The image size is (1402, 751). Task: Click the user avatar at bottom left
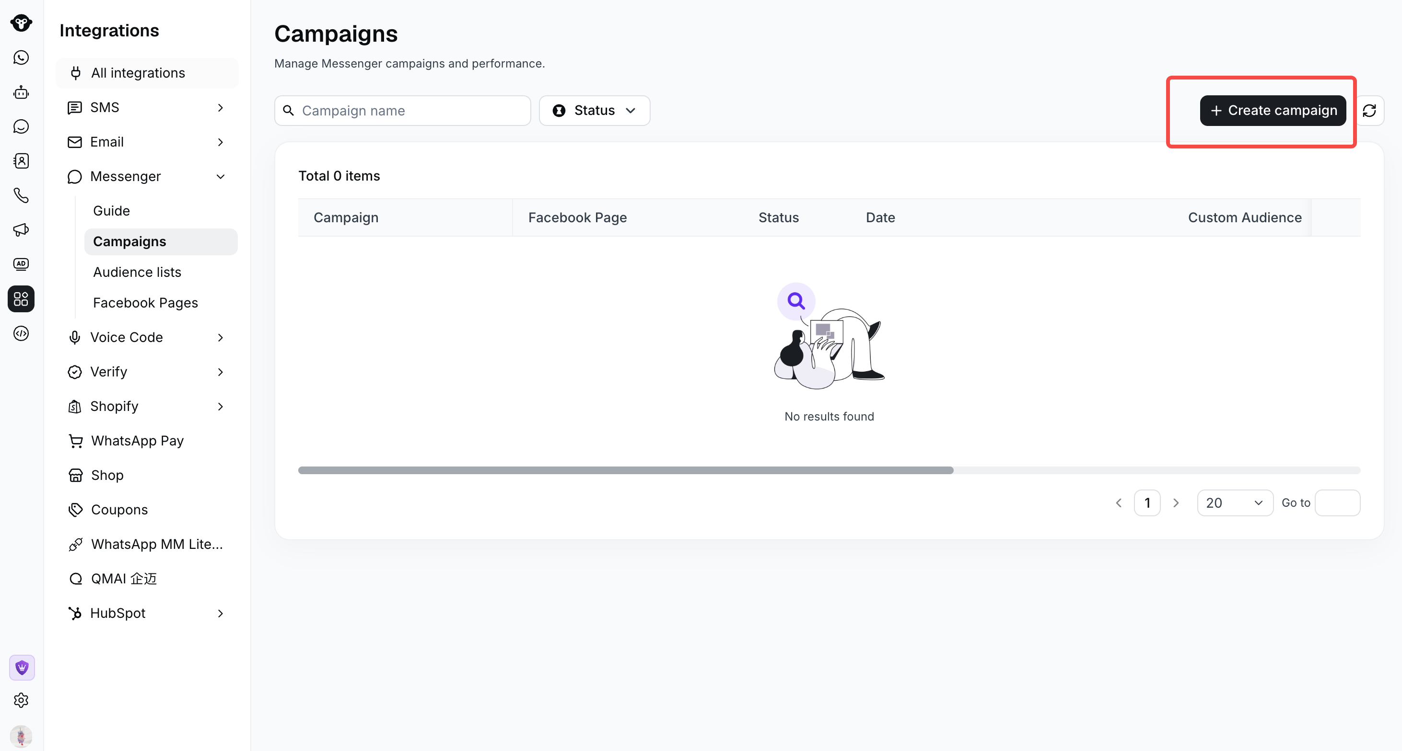[x=21, y=736]
